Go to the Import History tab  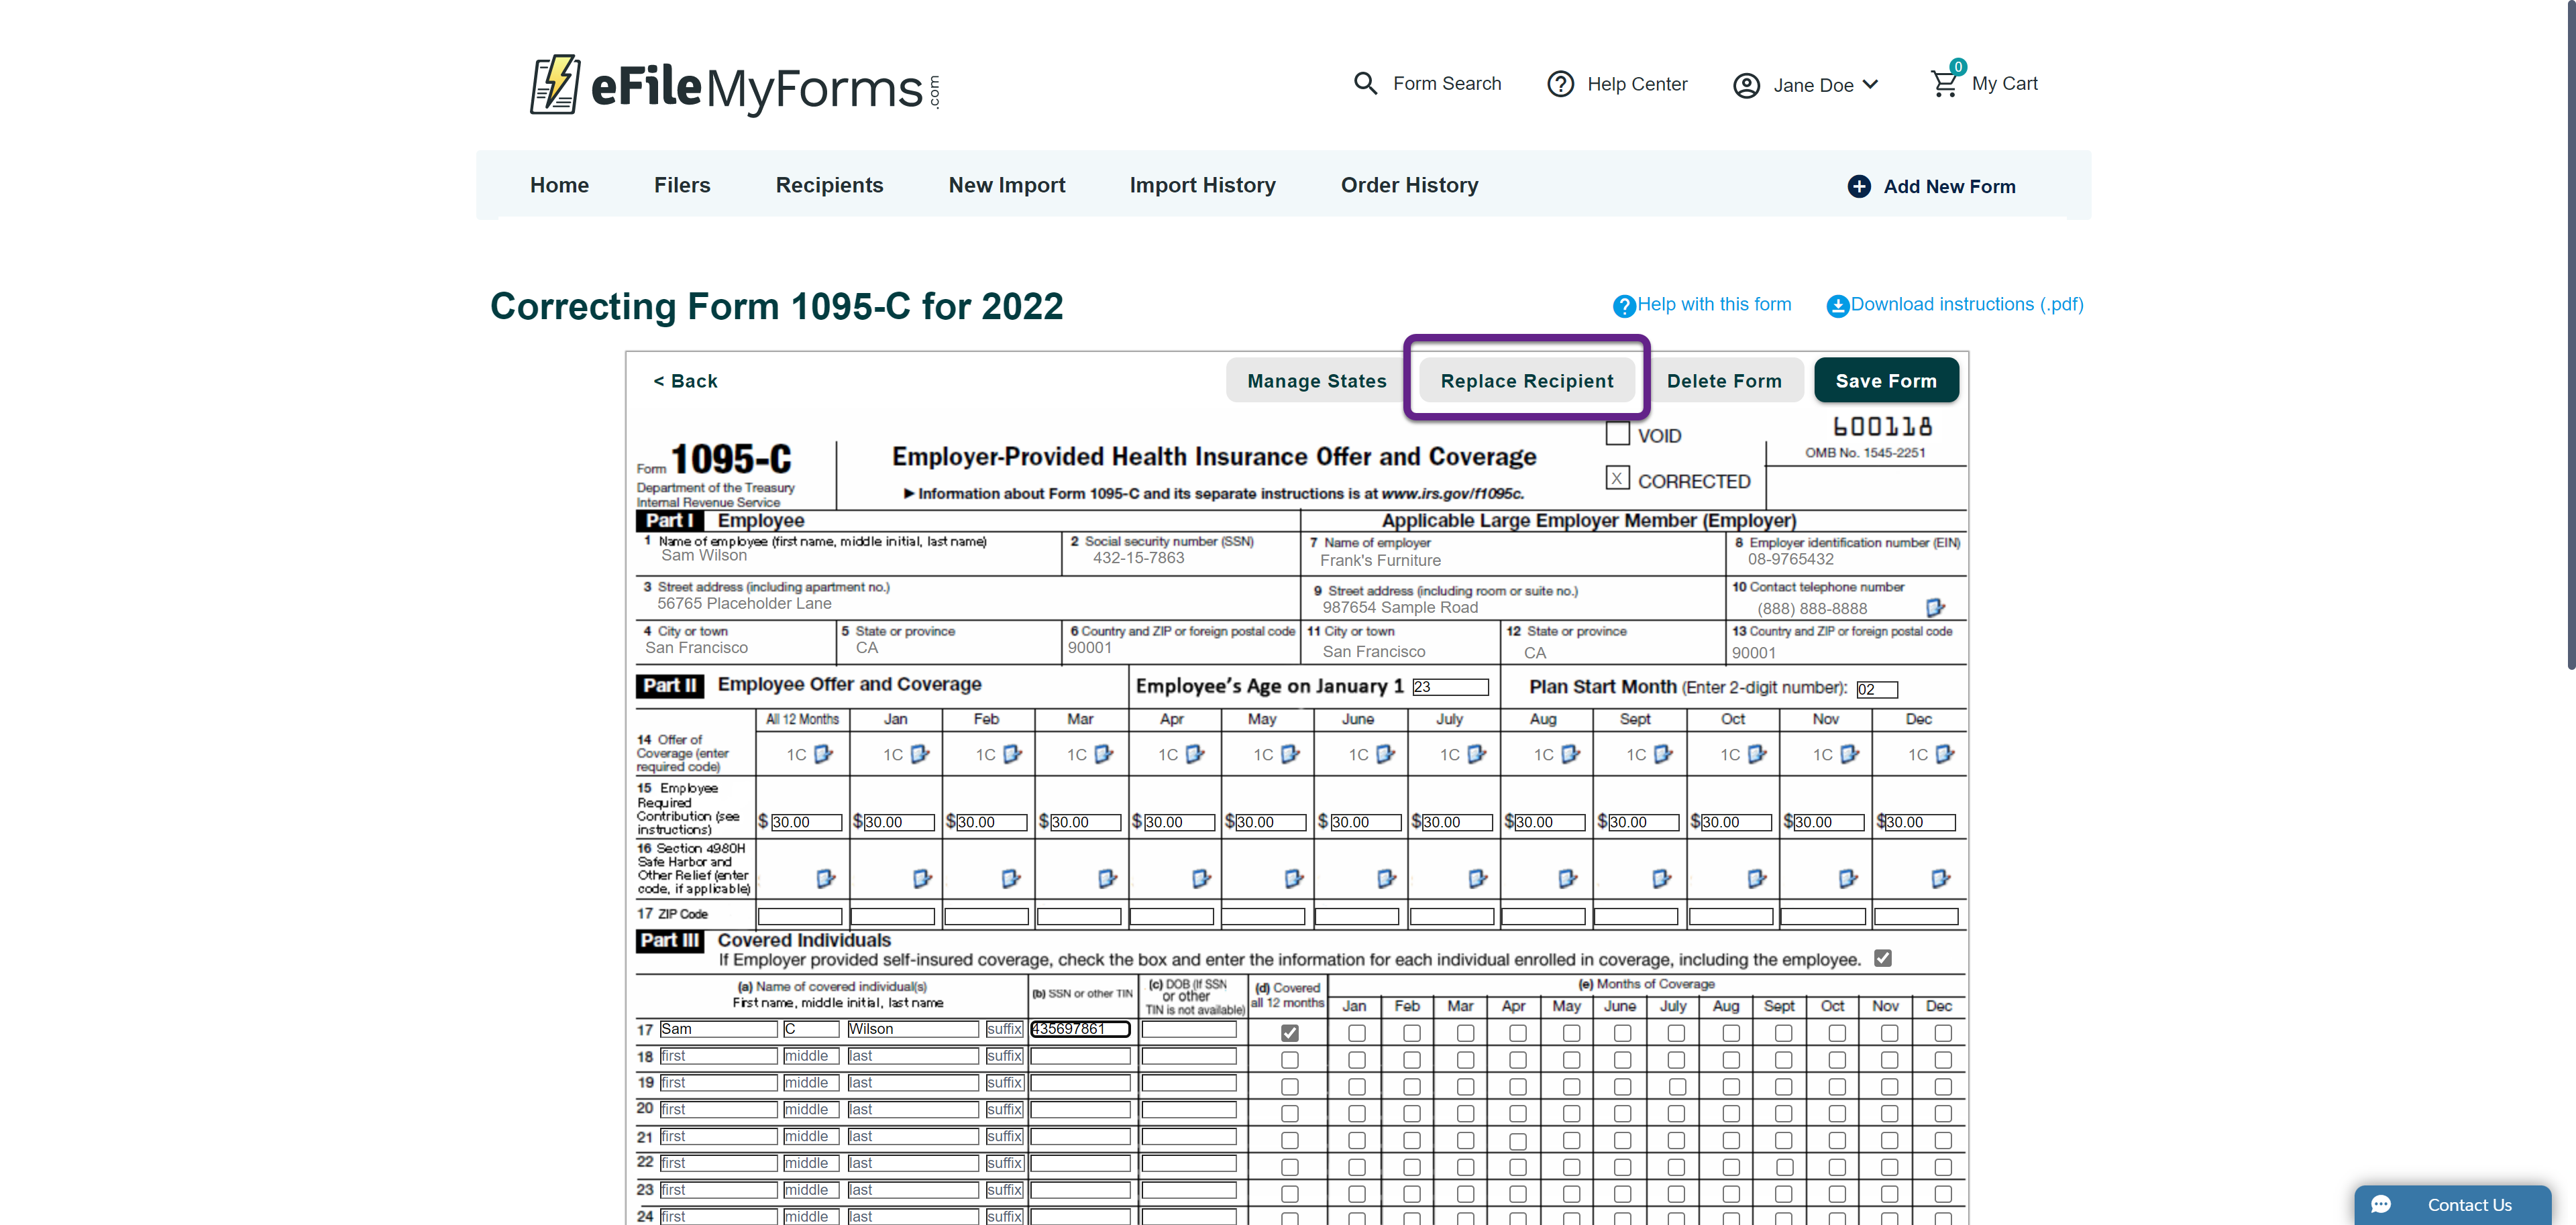tap(1202, 185)
